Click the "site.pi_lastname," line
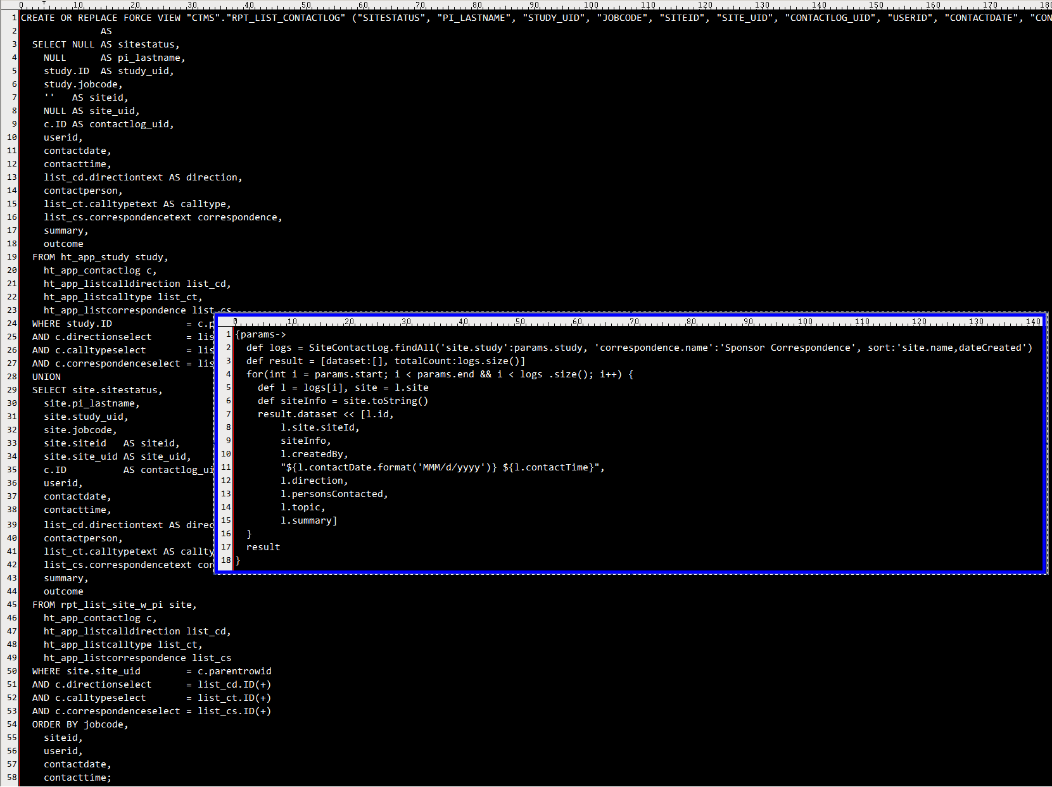 92,403
